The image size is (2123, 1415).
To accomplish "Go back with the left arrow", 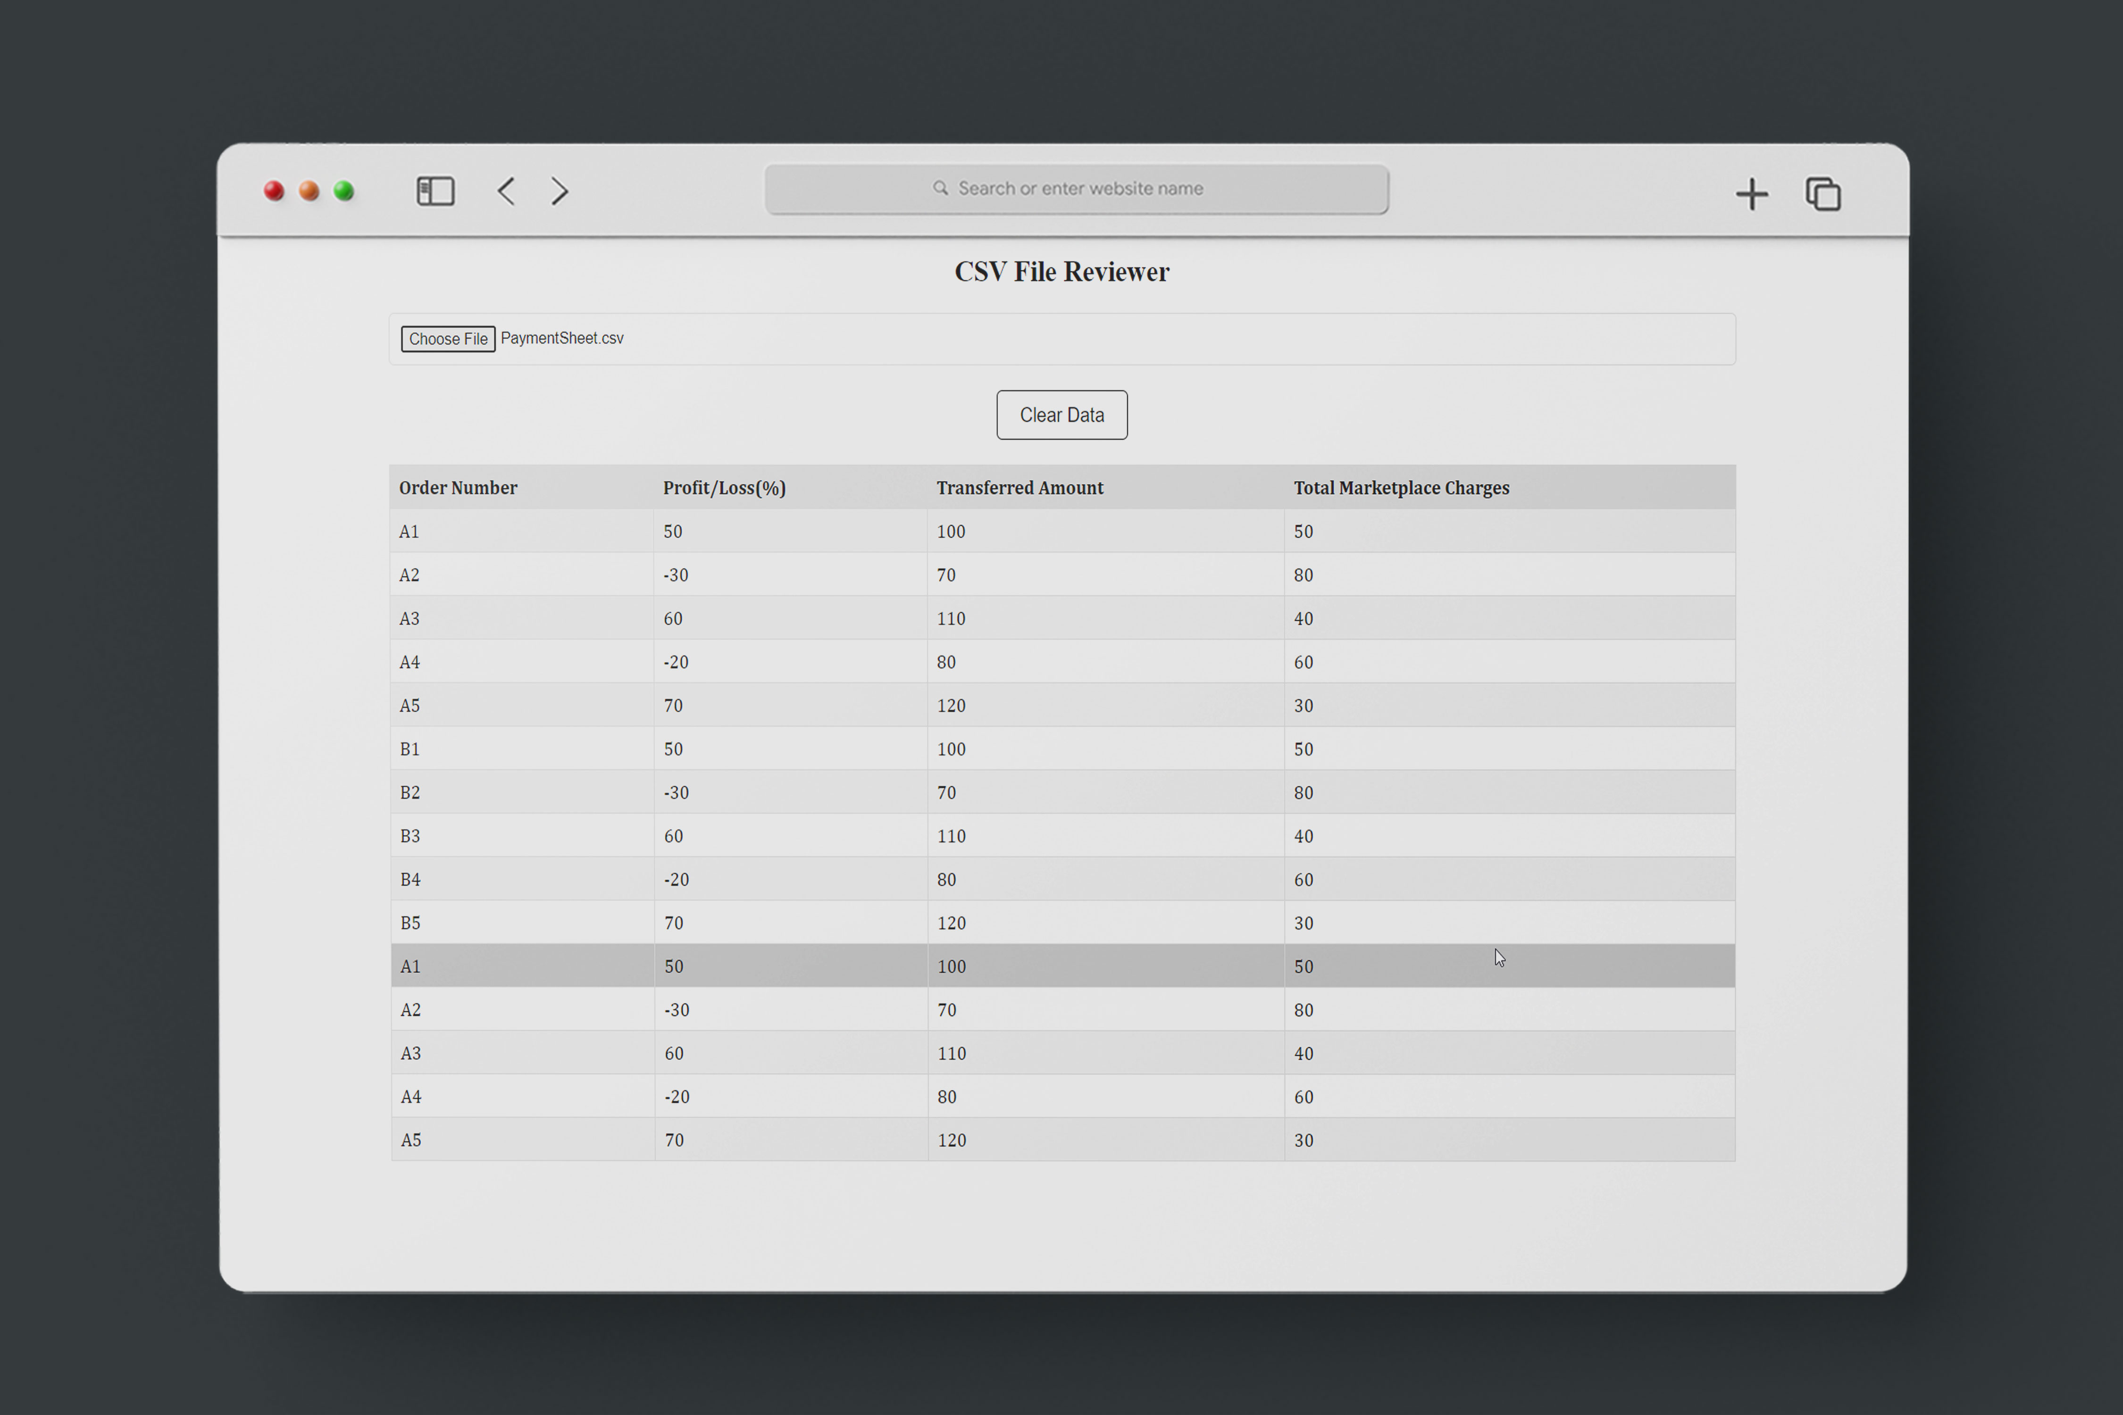I will point(506,191).
